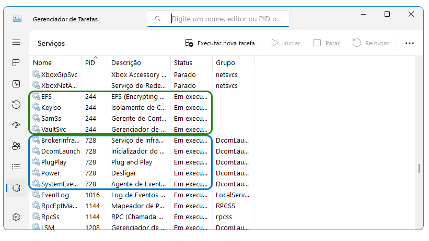The width and height of the screenshot is (429, 241).
Task: Click the Parar service button
Action: point(327,43)
